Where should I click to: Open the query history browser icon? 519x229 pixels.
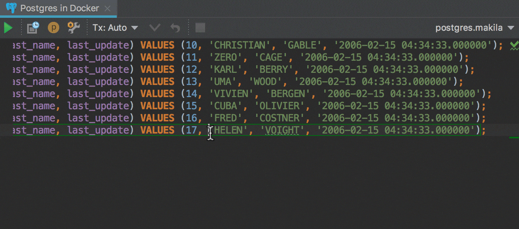tap(33, 28)
